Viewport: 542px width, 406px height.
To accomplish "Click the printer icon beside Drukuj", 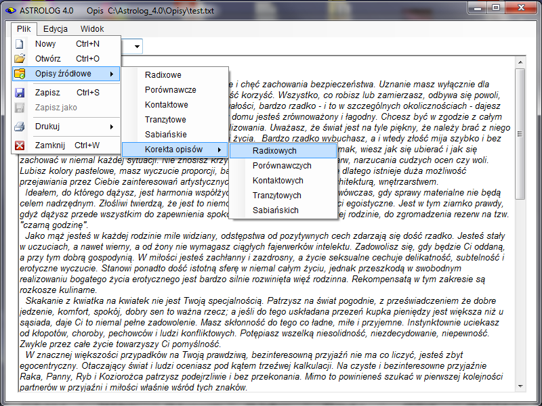I will click(x=20, y=127).
